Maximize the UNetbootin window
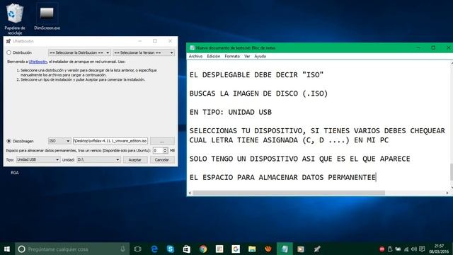 pyautogui.click(x=155, y=41)
